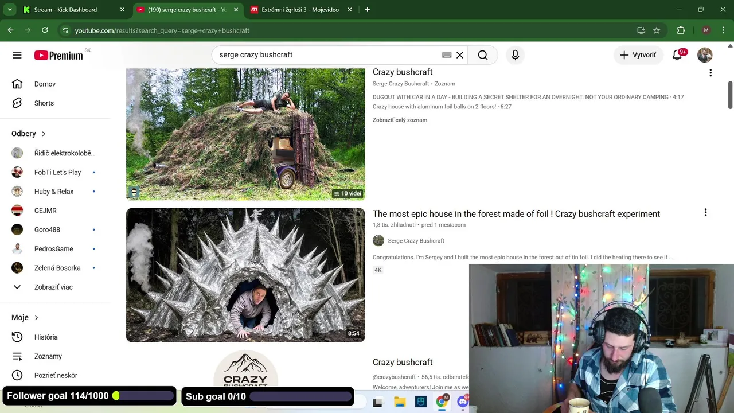Click Crazy house with aluminum foil balls entry
The image size is (734, 413).
coord(442,107)
